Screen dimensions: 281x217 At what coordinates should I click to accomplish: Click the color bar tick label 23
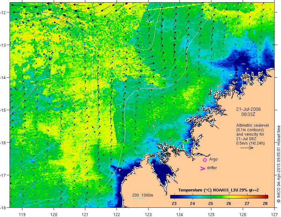coord(174,203)
